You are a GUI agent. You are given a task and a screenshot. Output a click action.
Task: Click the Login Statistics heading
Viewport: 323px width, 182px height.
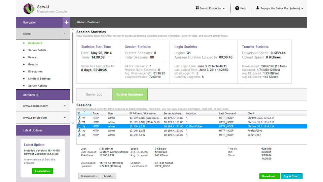(186, 47)
